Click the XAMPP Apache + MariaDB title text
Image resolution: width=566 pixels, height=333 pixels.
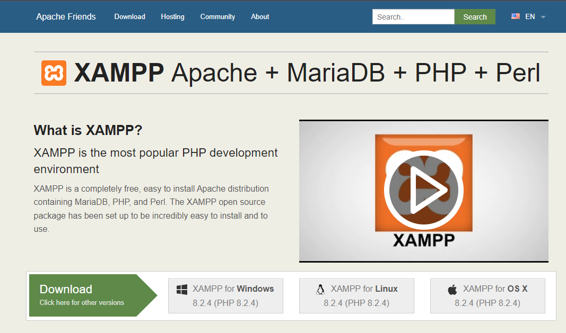307,73
